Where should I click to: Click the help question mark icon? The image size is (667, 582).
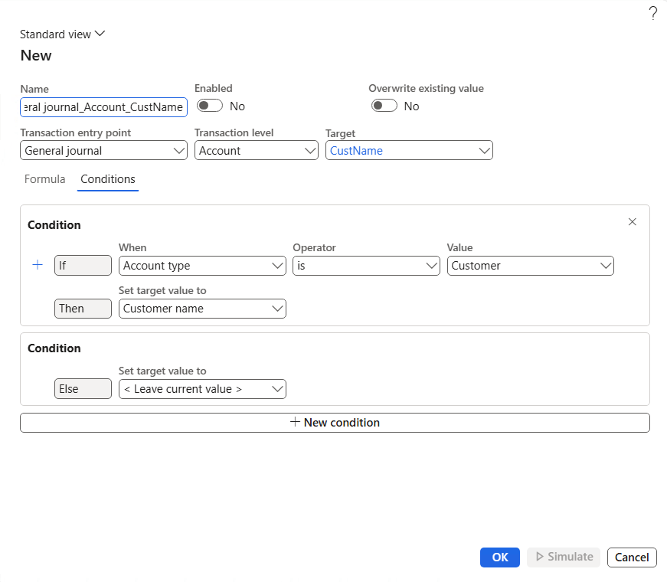coord(652,13)
